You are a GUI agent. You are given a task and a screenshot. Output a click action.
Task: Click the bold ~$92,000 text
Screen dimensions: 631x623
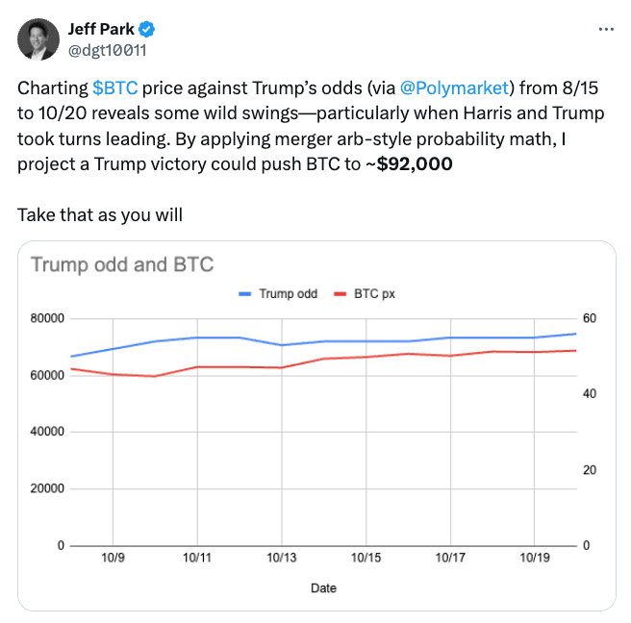point(412,163)
